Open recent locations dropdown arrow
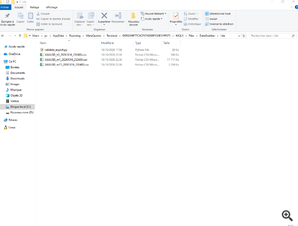The image size is (298, 226). point(15,36)
